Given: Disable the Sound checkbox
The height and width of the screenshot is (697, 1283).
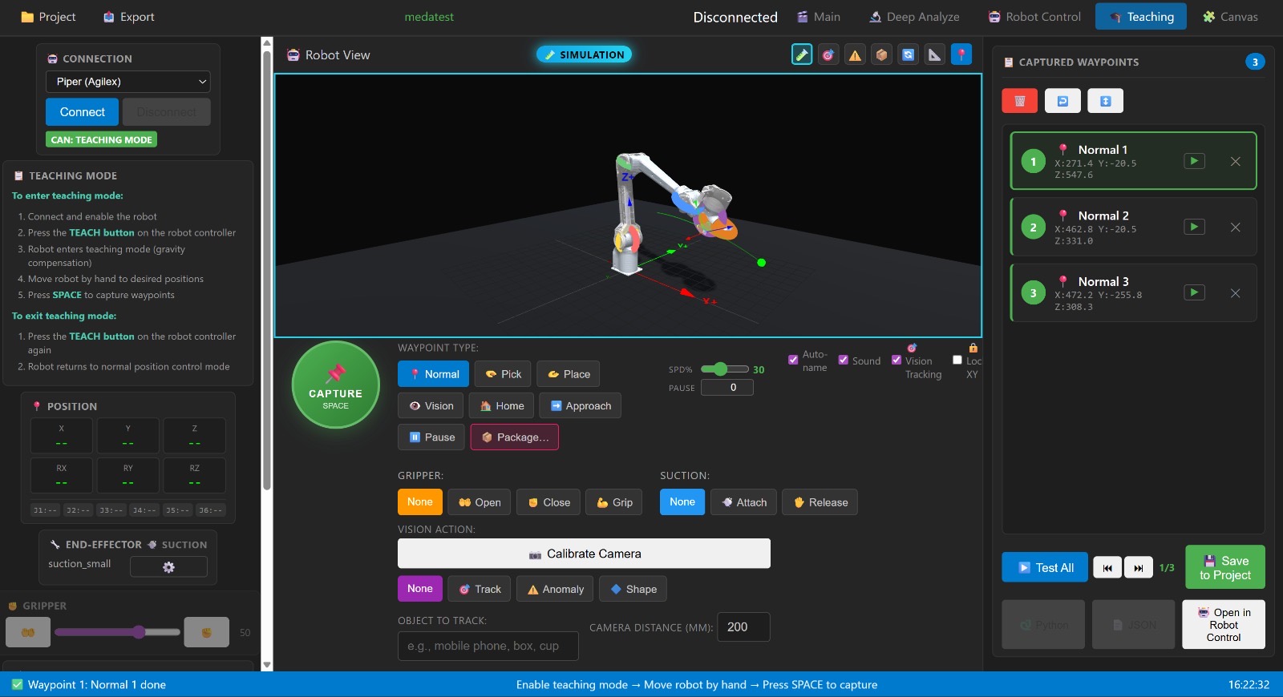Looking at the screenshot, I should (843, 360).
